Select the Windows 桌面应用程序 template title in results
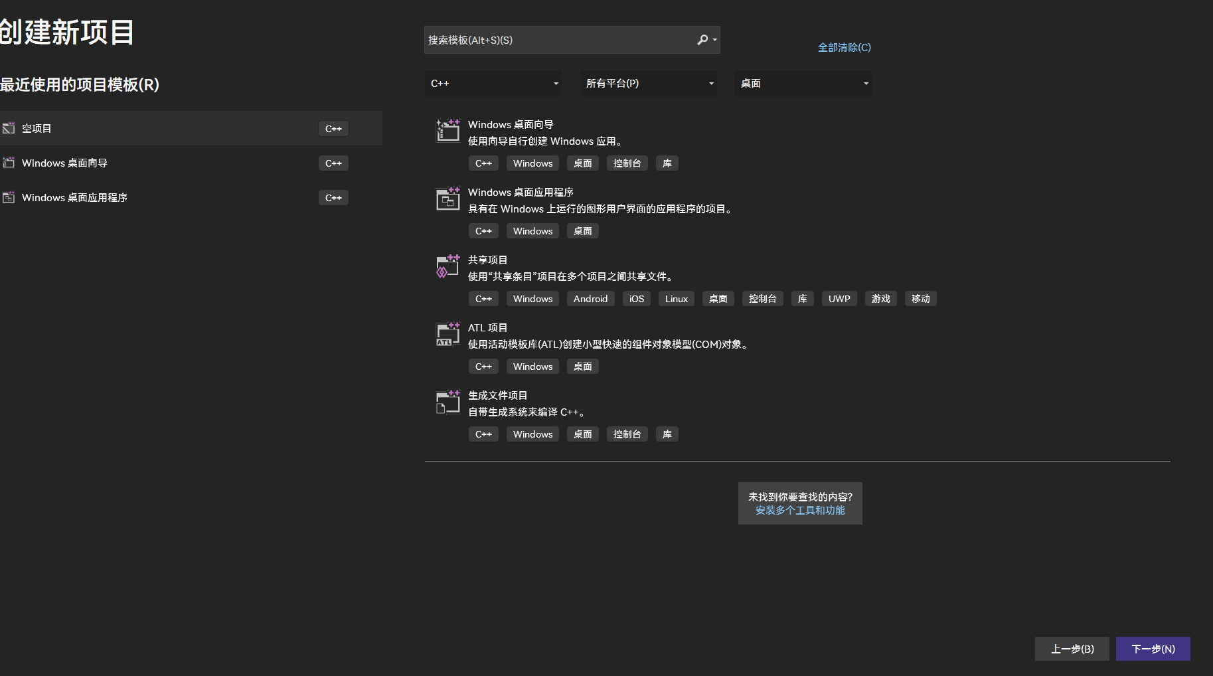Screen dimensions: 1213x676 pos(521,192)
